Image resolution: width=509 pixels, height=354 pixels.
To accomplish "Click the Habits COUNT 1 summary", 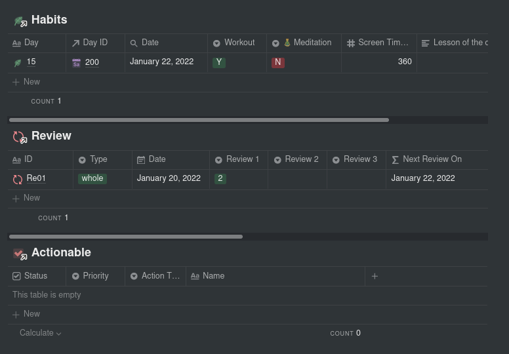I will 46,101.
